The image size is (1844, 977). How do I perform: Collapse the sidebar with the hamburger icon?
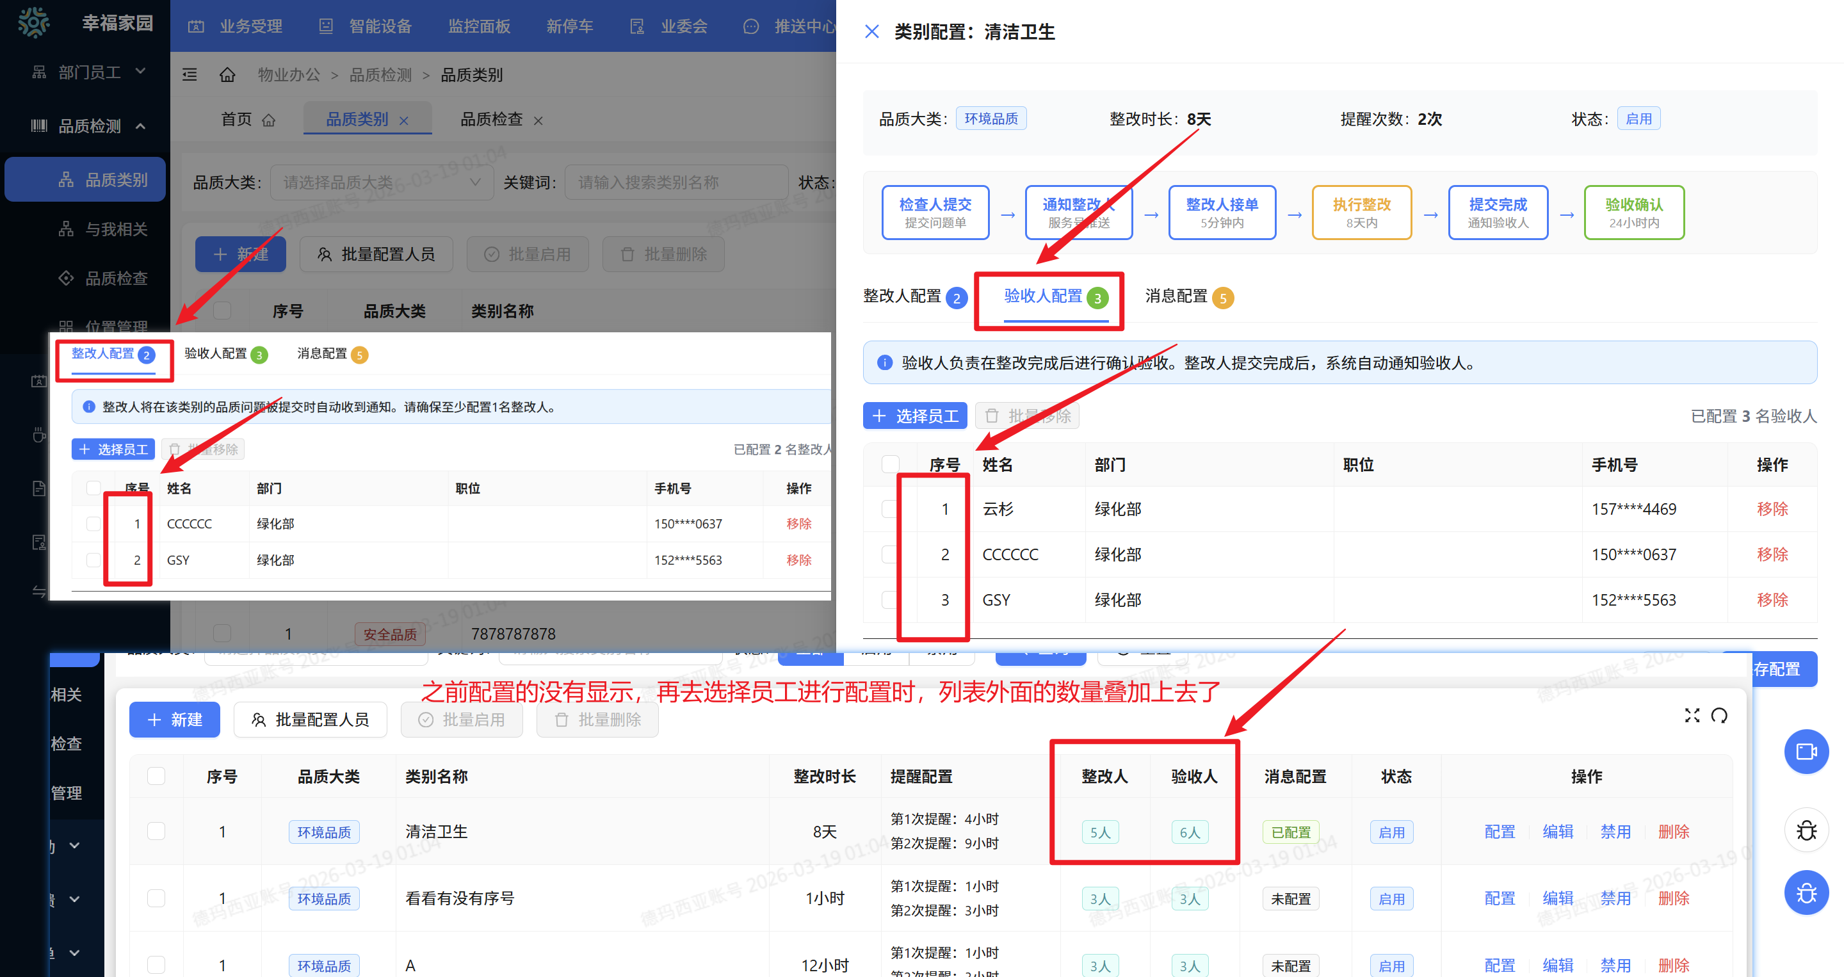(x=190, y=74)
